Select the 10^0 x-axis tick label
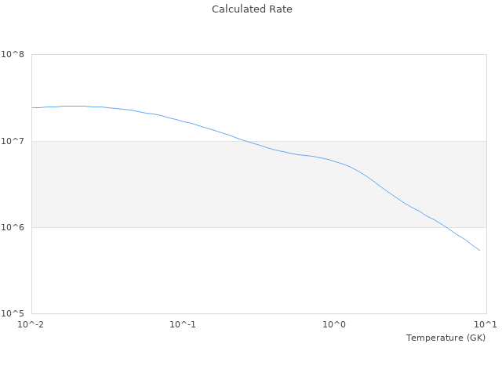Screen dimensions: 502x376 pos(335,324)
